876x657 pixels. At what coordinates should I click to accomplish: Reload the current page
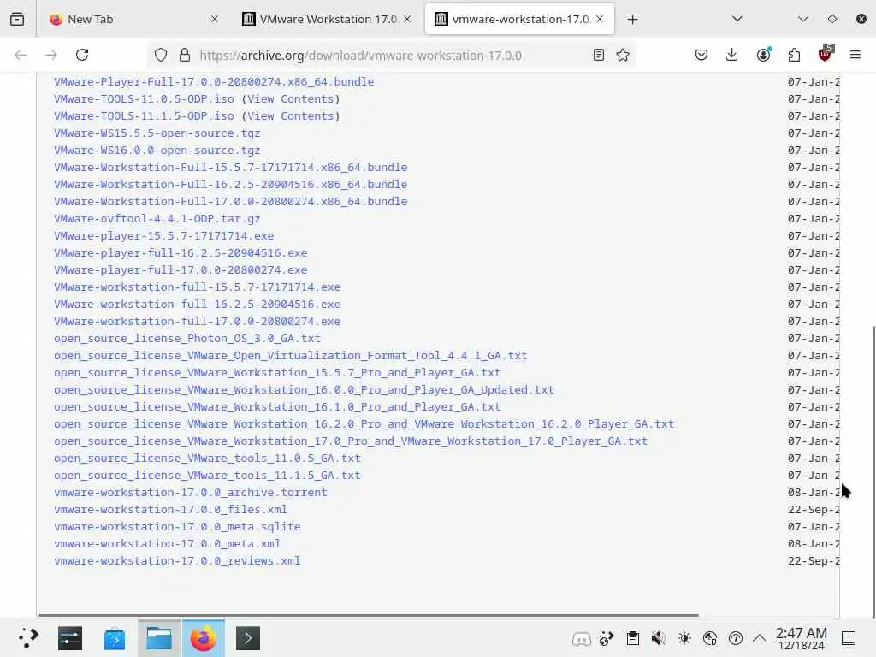(82, 55)
